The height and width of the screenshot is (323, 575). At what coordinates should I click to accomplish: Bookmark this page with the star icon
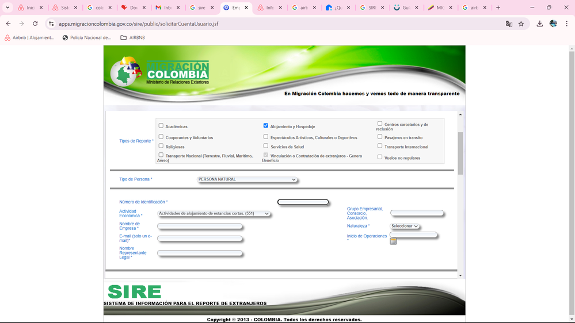521,24
